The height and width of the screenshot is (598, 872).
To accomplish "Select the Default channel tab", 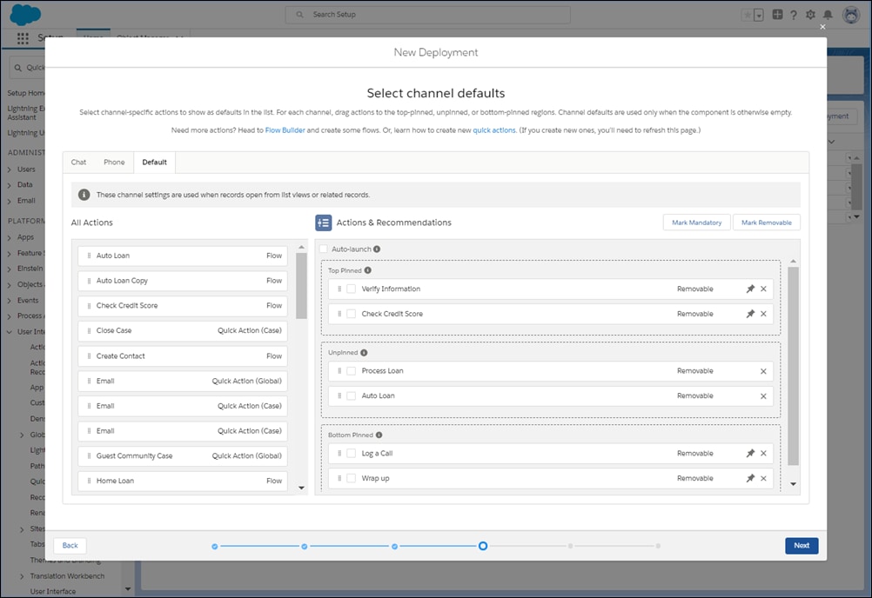I will [x=154, y=163].
